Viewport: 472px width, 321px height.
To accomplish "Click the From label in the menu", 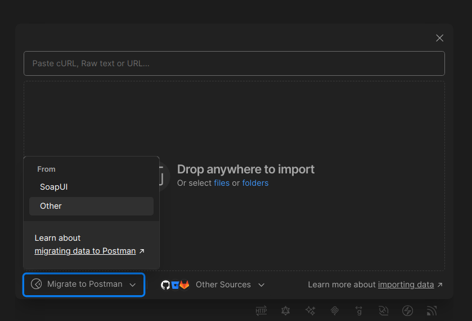I will (46, 169).
